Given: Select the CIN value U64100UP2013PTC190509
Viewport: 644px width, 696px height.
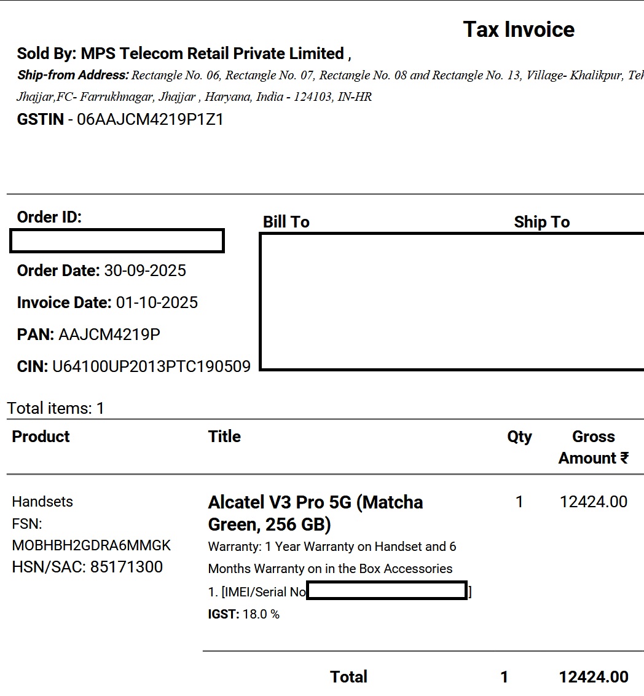Looking at the screenshot, I should pos(151,367).
